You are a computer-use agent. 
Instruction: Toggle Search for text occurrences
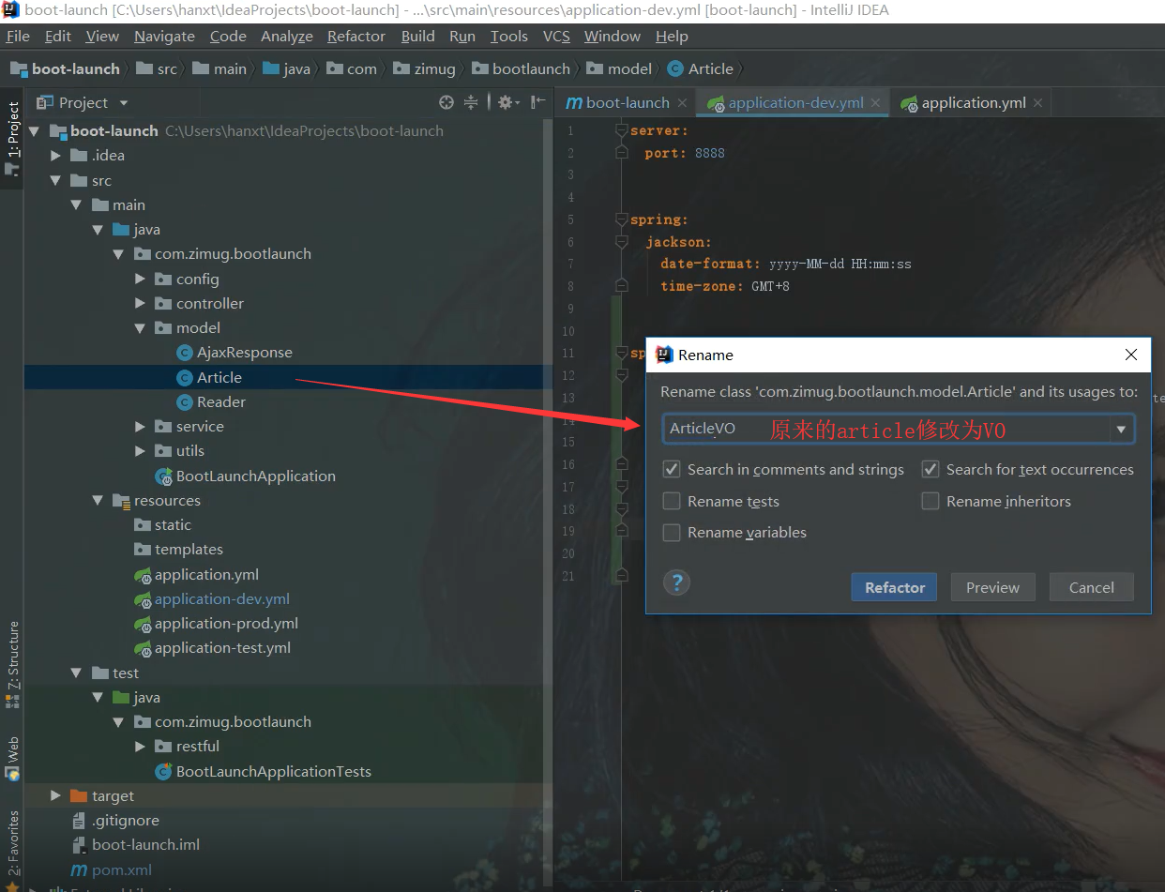pyautogui.click(x=930, y=469)
